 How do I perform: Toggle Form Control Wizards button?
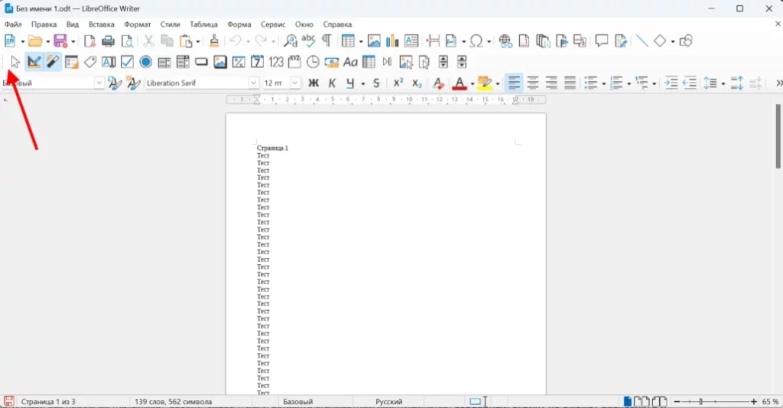coord(53,62)
